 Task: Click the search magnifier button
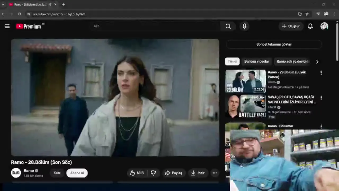click(228, 26)
